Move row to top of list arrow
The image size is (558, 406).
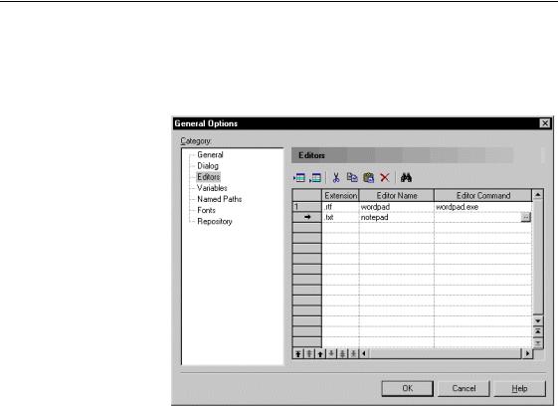click(298, 353)
